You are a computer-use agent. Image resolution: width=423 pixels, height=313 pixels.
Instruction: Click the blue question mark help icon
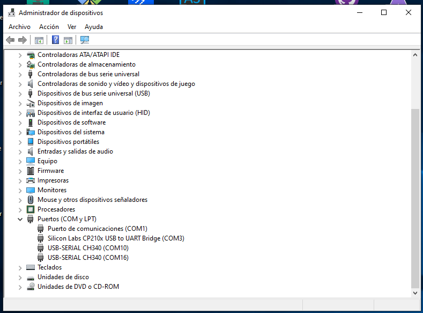click(55, 40)
